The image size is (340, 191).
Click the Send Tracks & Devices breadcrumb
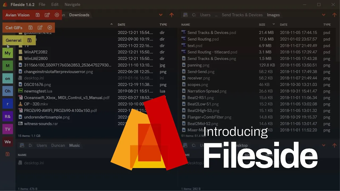[x=242, y=15]
